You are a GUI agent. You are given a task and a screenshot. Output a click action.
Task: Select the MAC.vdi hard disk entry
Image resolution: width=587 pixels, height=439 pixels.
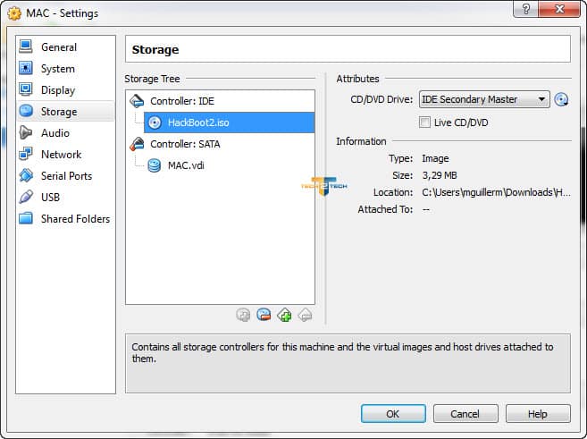[x=186, y=165]
